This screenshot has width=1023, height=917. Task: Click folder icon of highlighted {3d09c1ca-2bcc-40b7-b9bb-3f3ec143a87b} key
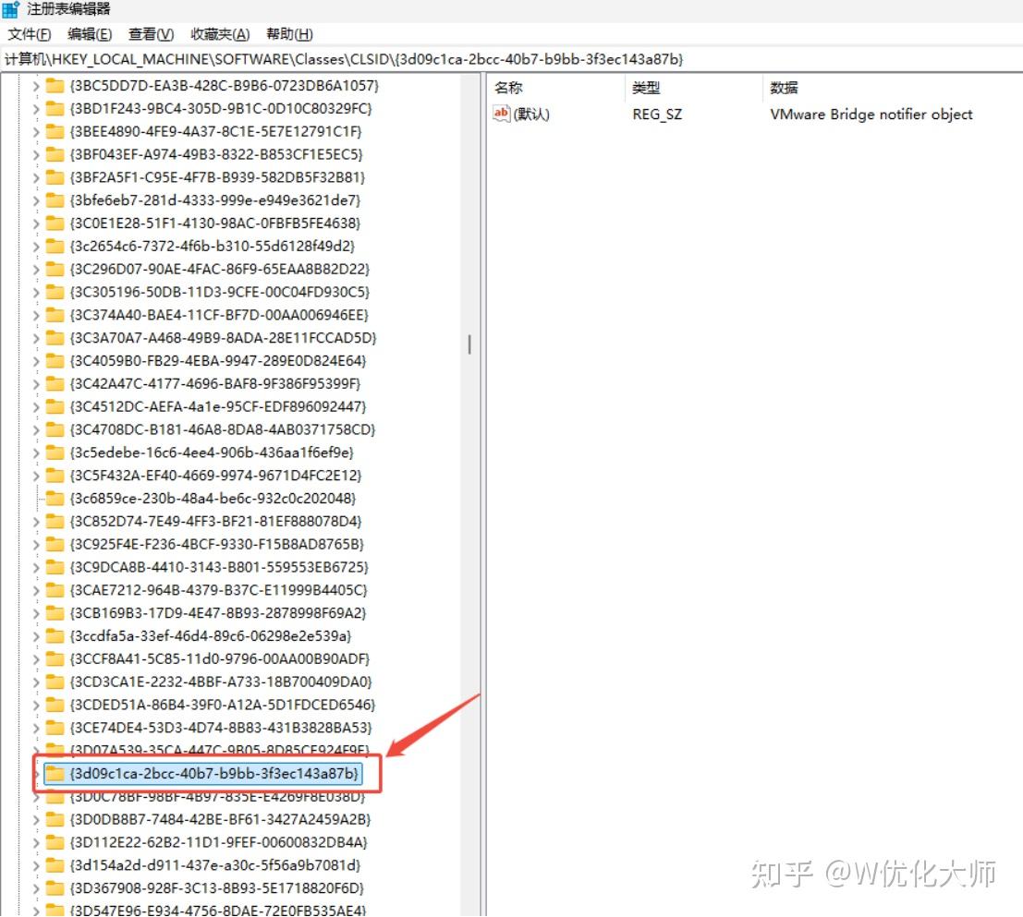click(x=55, y=774)
